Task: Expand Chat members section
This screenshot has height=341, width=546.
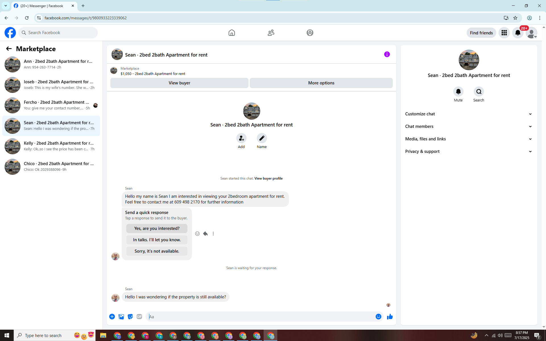Action: click(469, 126)
